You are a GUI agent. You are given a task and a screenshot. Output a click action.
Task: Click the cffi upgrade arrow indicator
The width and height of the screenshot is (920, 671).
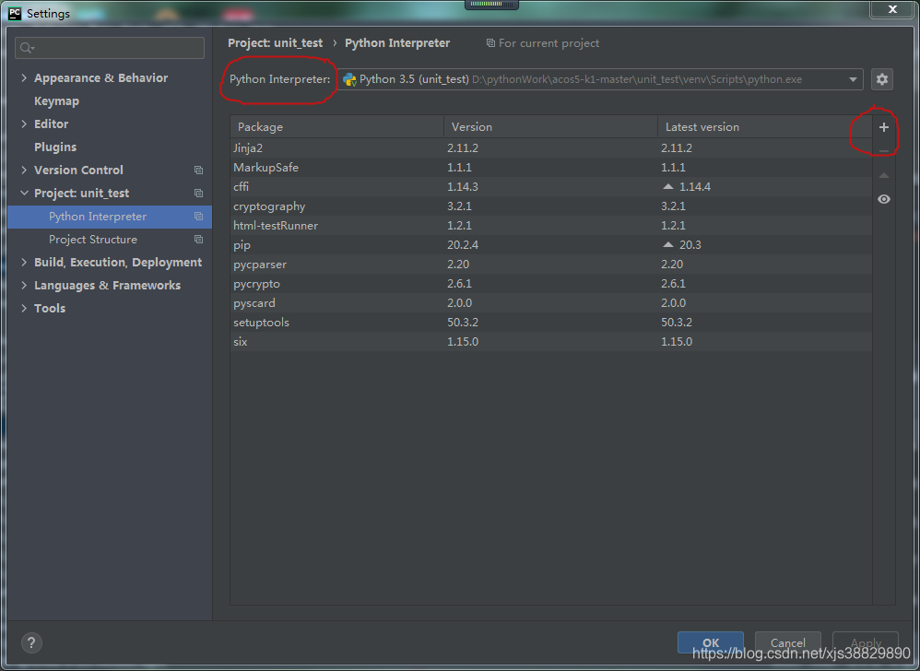(x=667, y=186)
